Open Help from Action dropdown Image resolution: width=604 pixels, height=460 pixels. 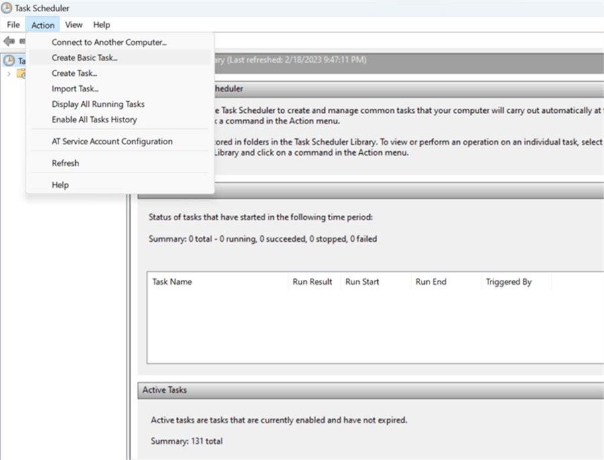[120, 185]
